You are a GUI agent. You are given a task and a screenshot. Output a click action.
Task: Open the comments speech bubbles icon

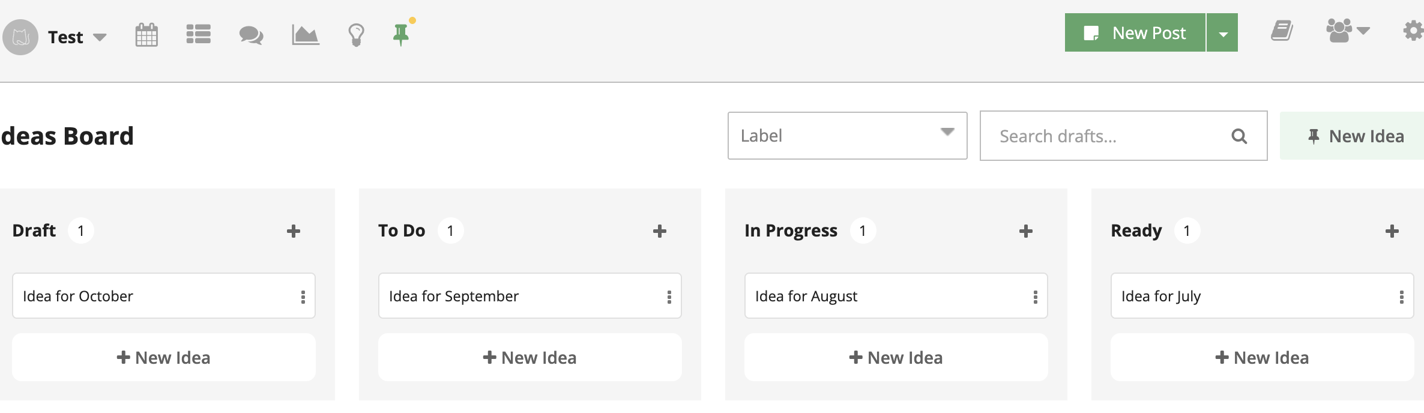251,35
